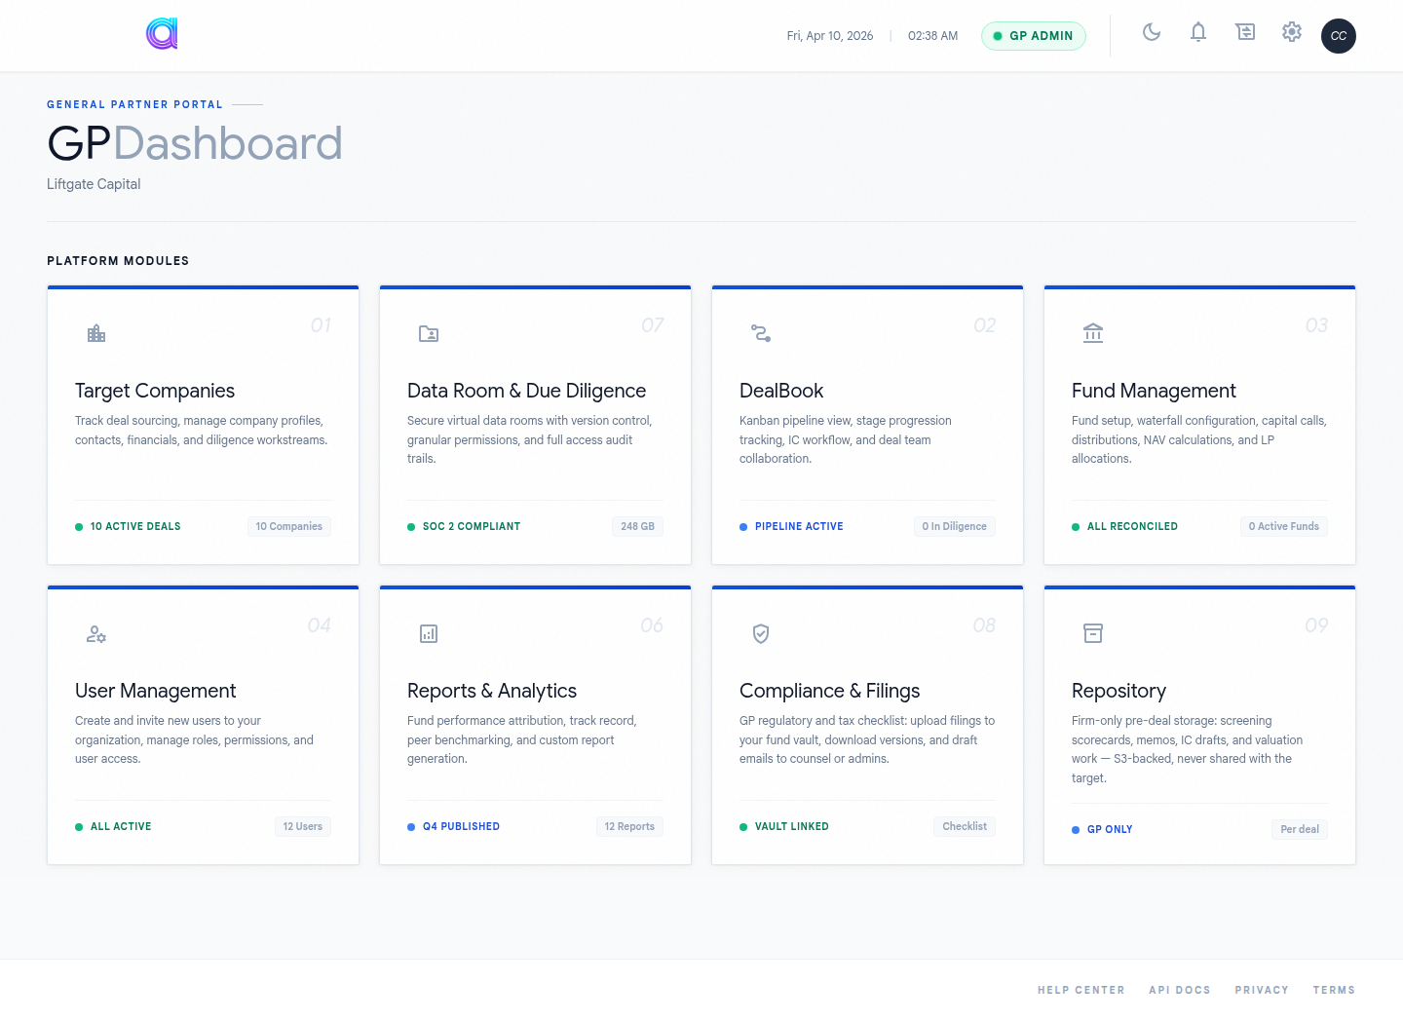Screen dimensions: 1403x1021
Task: Open the HELP CENTER footer link
Action: tap(1081, 990)
